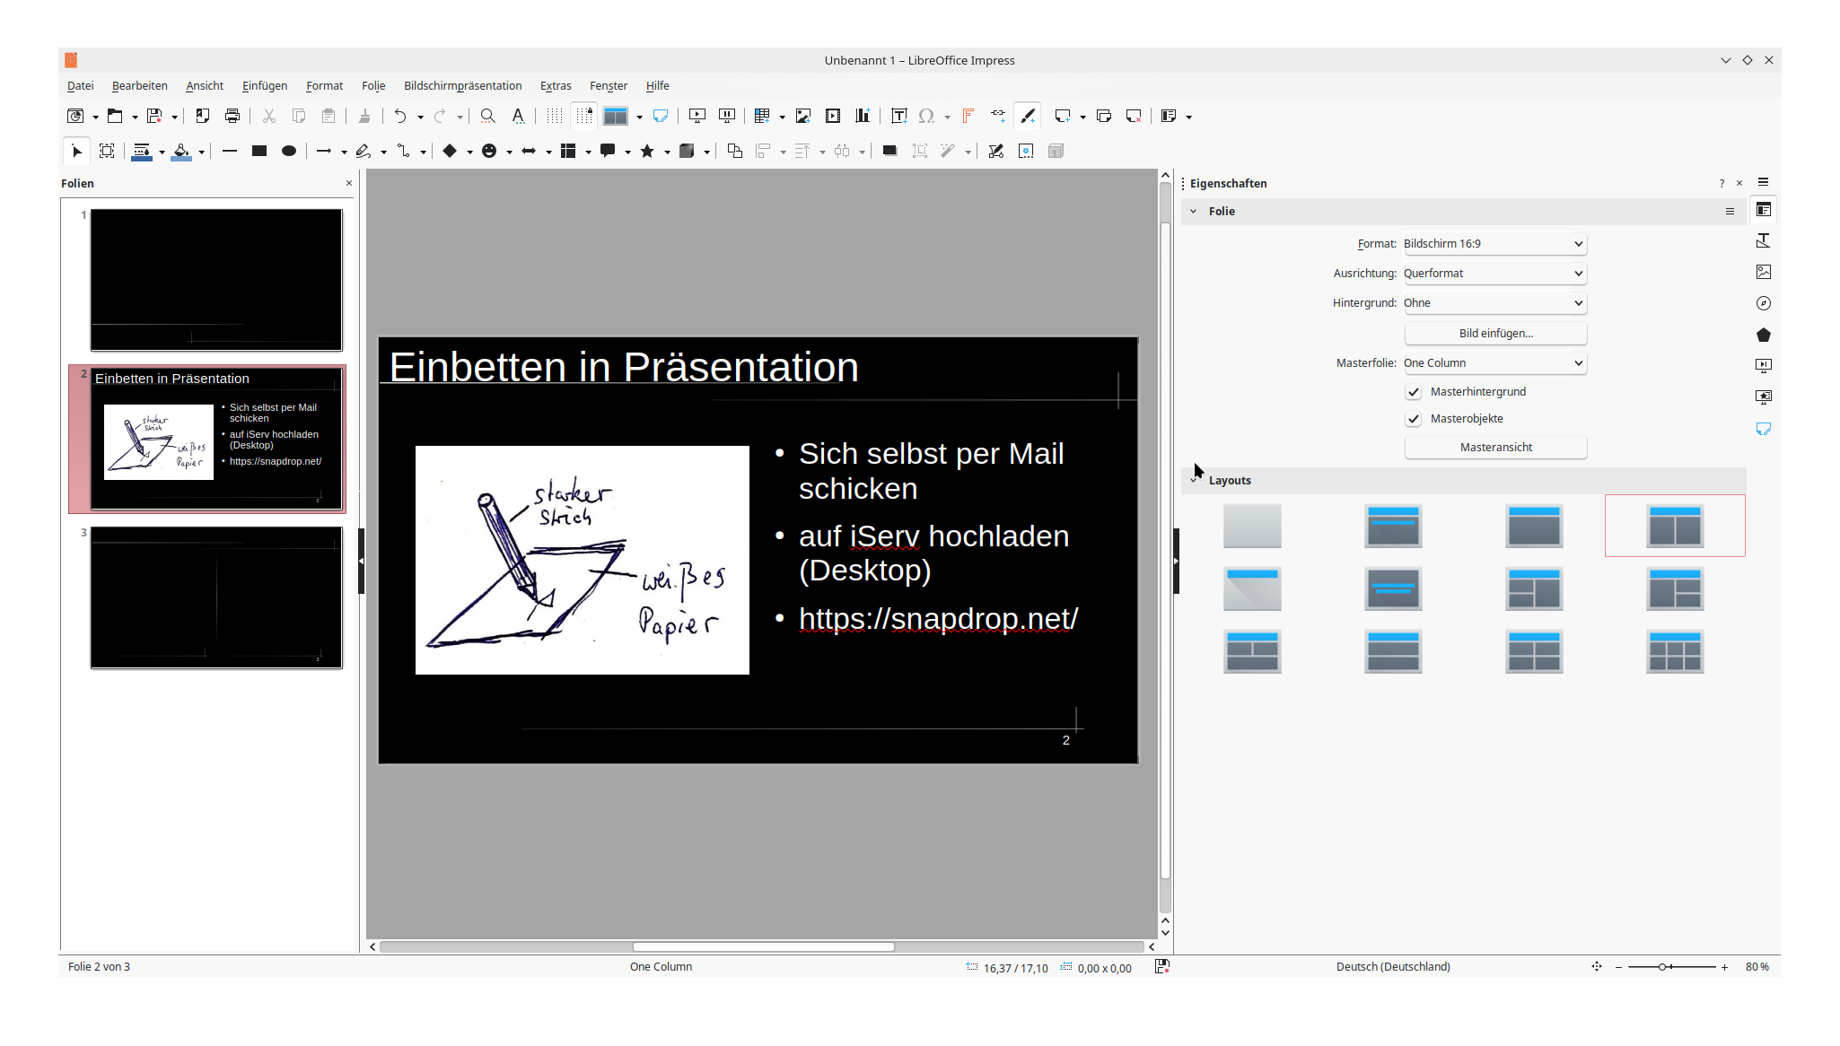Open the Masterfolie One Column dropdown
The height and width of the screenshot is (1046, 1840).
tap(1494, 363)
